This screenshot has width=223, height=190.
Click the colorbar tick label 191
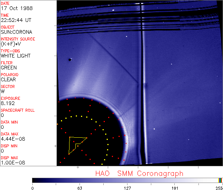tap(175, 188)
